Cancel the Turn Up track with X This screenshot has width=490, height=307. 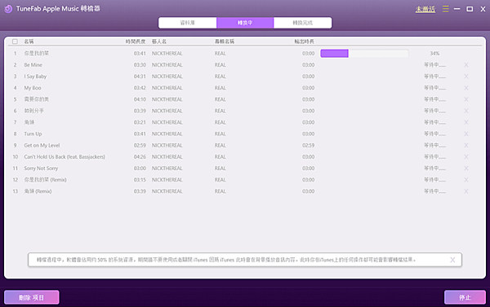pos(466,134)
